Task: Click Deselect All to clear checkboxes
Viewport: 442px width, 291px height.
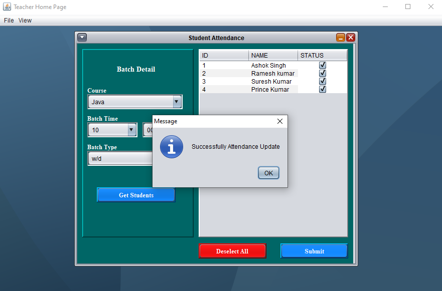Action: 232,251
